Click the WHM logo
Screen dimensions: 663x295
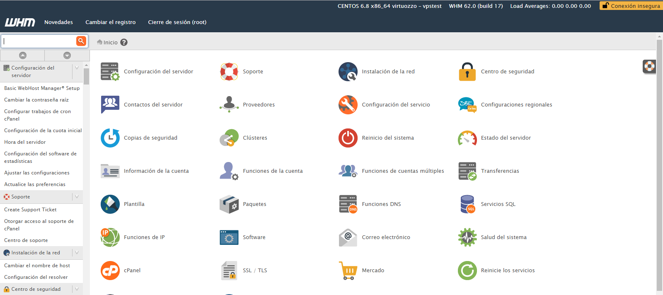20,22
